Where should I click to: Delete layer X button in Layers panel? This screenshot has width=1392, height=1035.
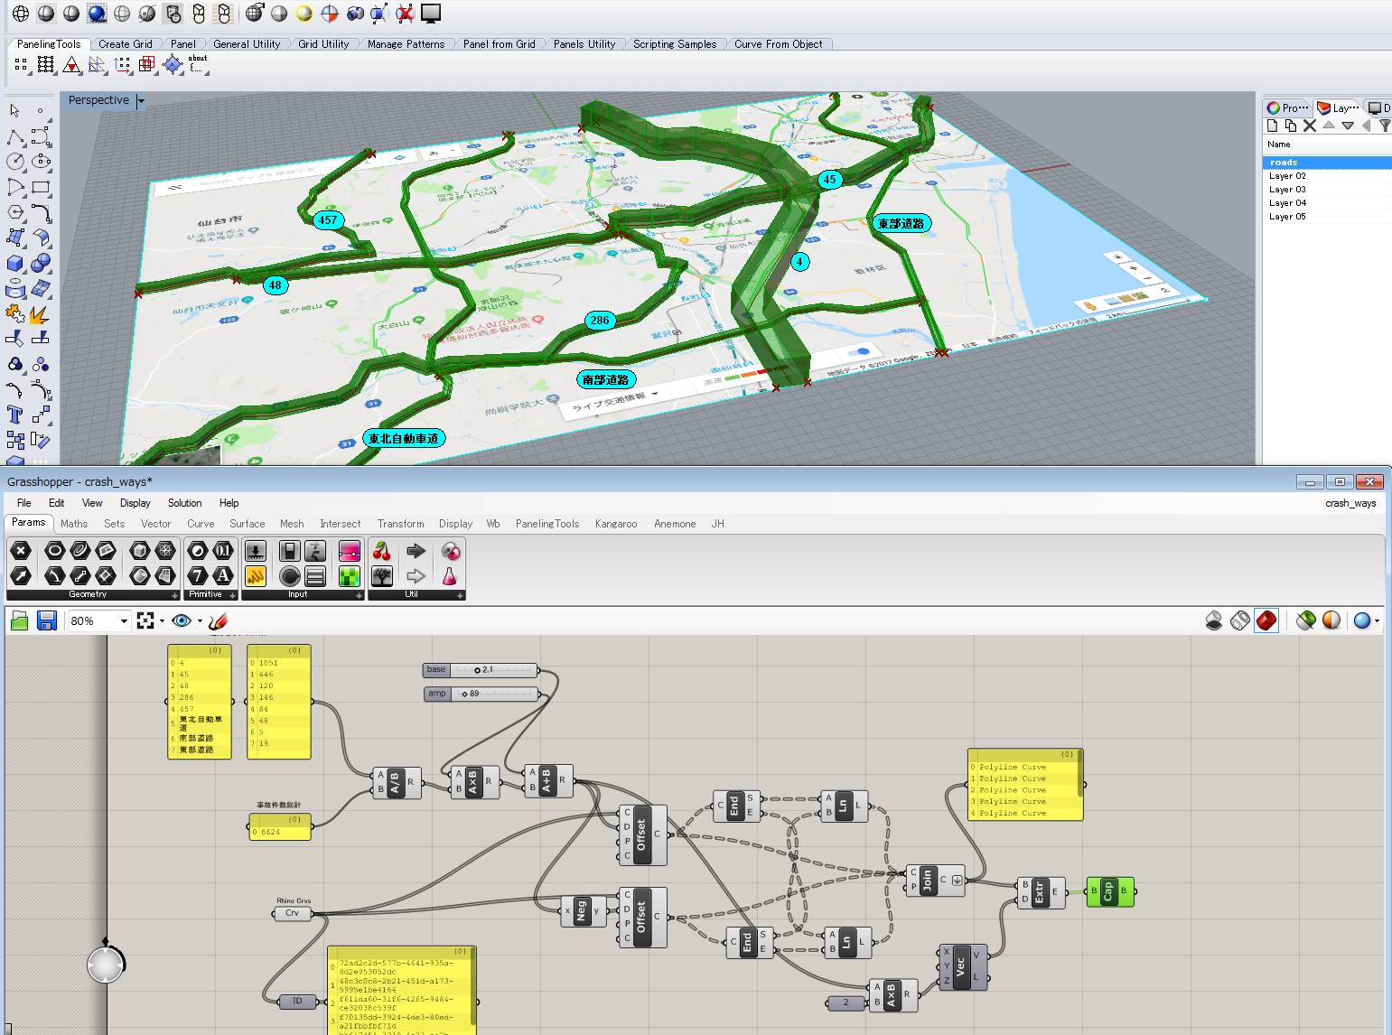[1310, 126]
